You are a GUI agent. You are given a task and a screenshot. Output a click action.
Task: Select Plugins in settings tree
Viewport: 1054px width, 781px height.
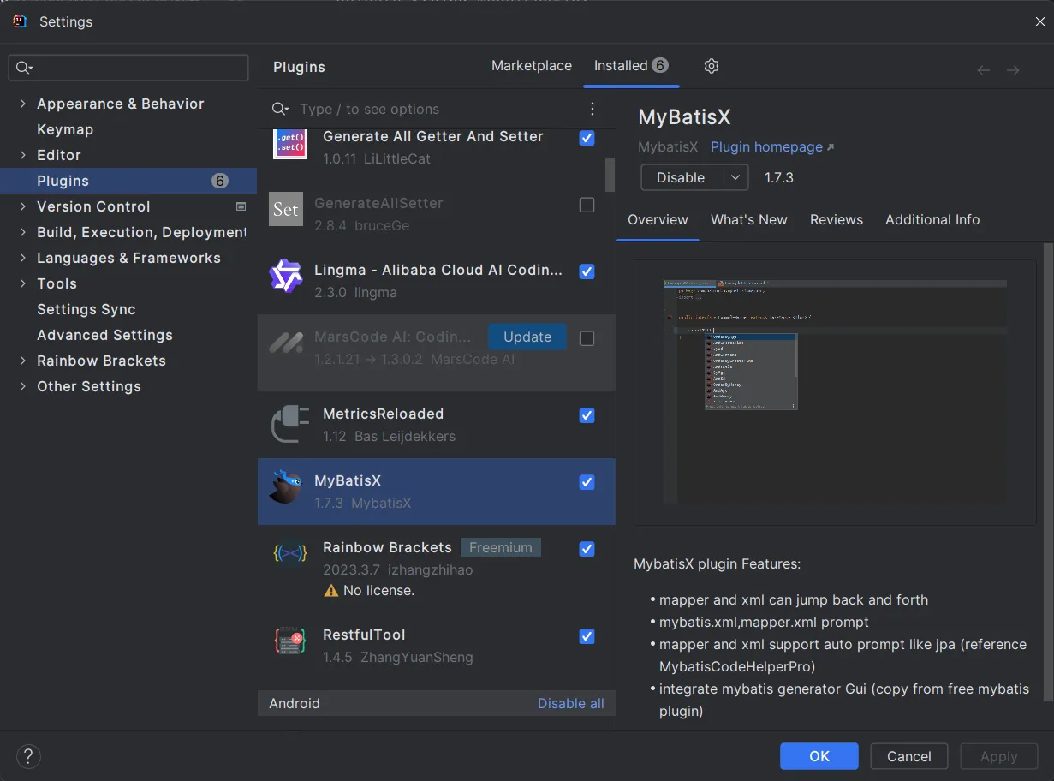pos(128,181)
